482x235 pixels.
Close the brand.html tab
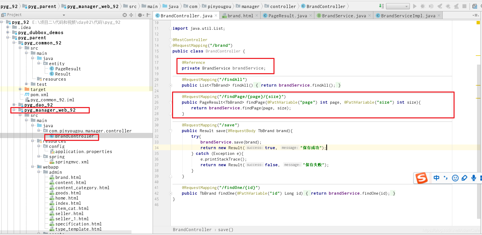[x=257, y=16]
